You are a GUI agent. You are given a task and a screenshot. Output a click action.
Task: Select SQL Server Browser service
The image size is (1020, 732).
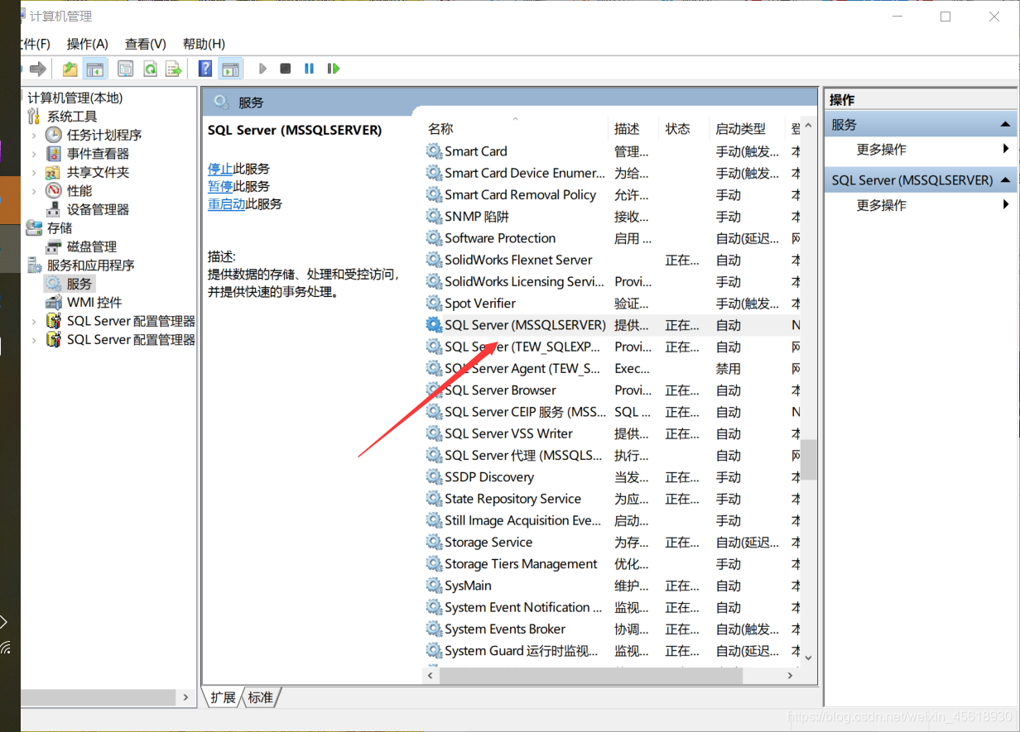[x=611, y=390]
